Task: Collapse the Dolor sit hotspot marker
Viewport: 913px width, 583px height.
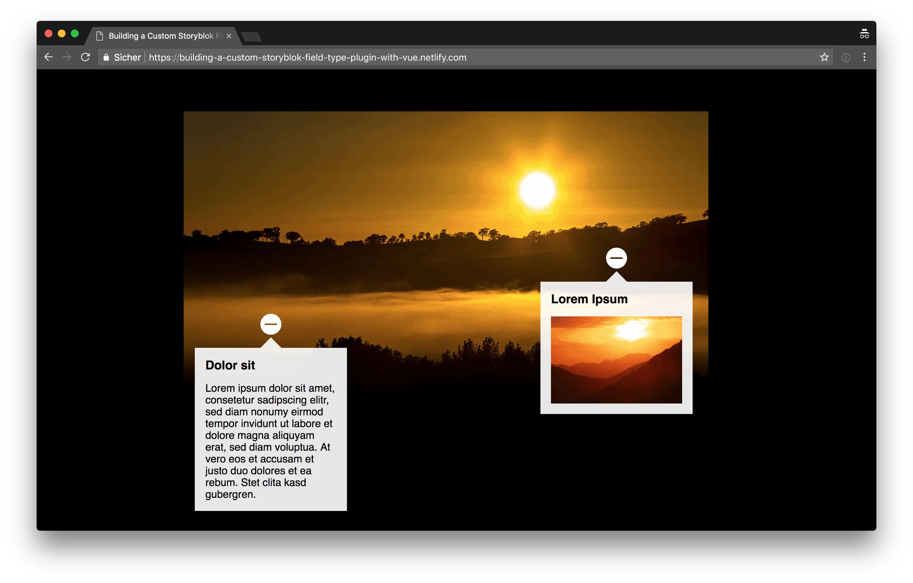Action: coord(271,324)
